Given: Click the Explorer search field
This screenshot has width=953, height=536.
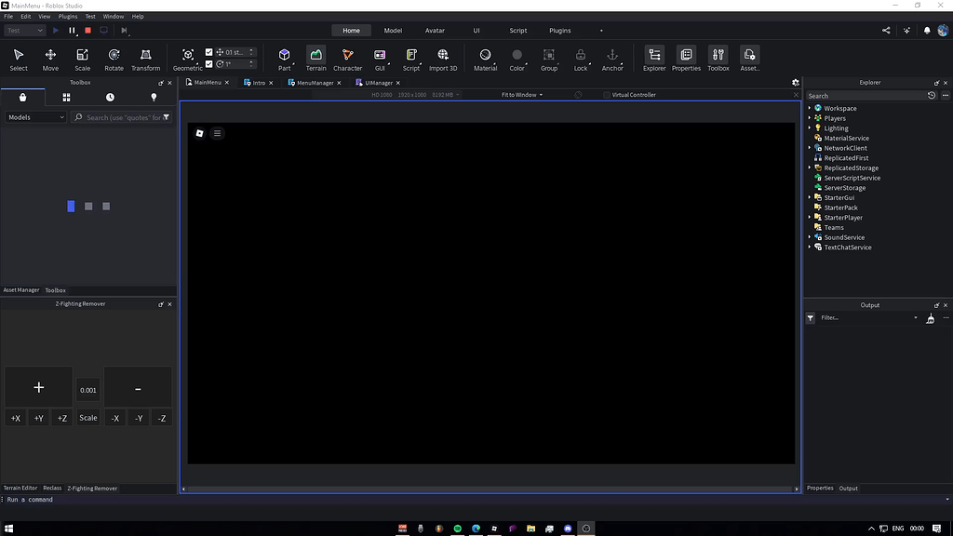Looking at the screenshot, I should pos(866,96).
